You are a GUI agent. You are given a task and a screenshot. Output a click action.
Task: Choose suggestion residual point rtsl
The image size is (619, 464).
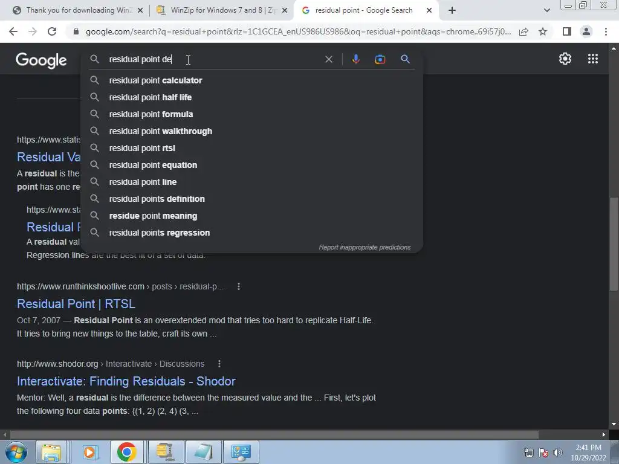click(252, 149)
